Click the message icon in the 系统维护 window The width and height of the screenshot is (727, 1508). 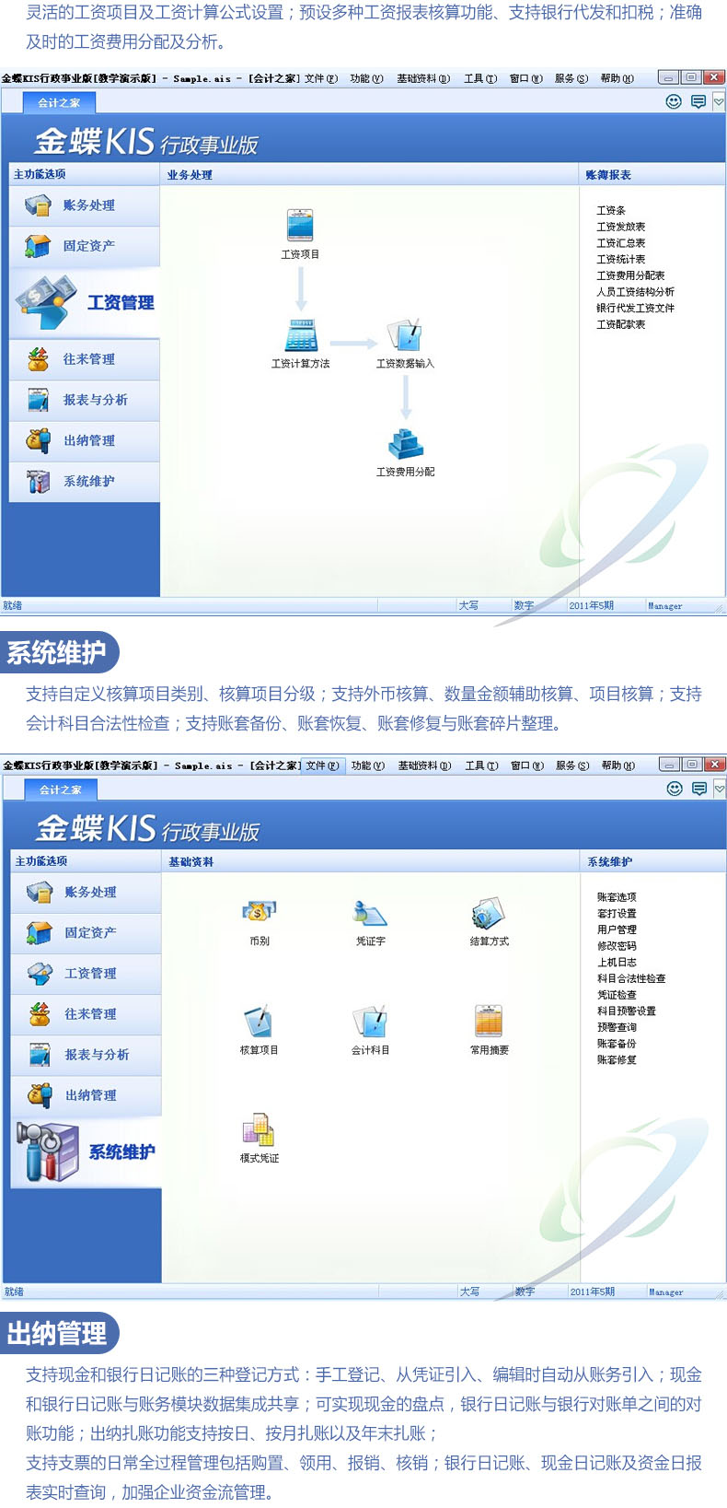pos(699,789)
